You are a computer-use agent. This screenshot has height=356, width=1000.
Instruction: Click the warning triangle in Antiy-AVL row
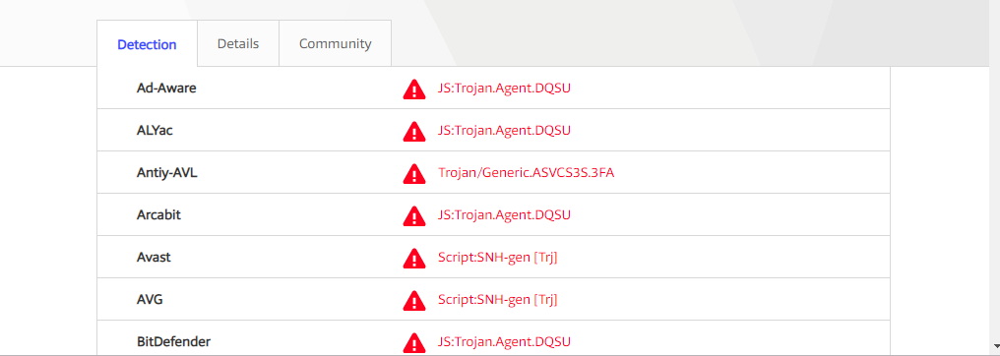click(414, 173)
